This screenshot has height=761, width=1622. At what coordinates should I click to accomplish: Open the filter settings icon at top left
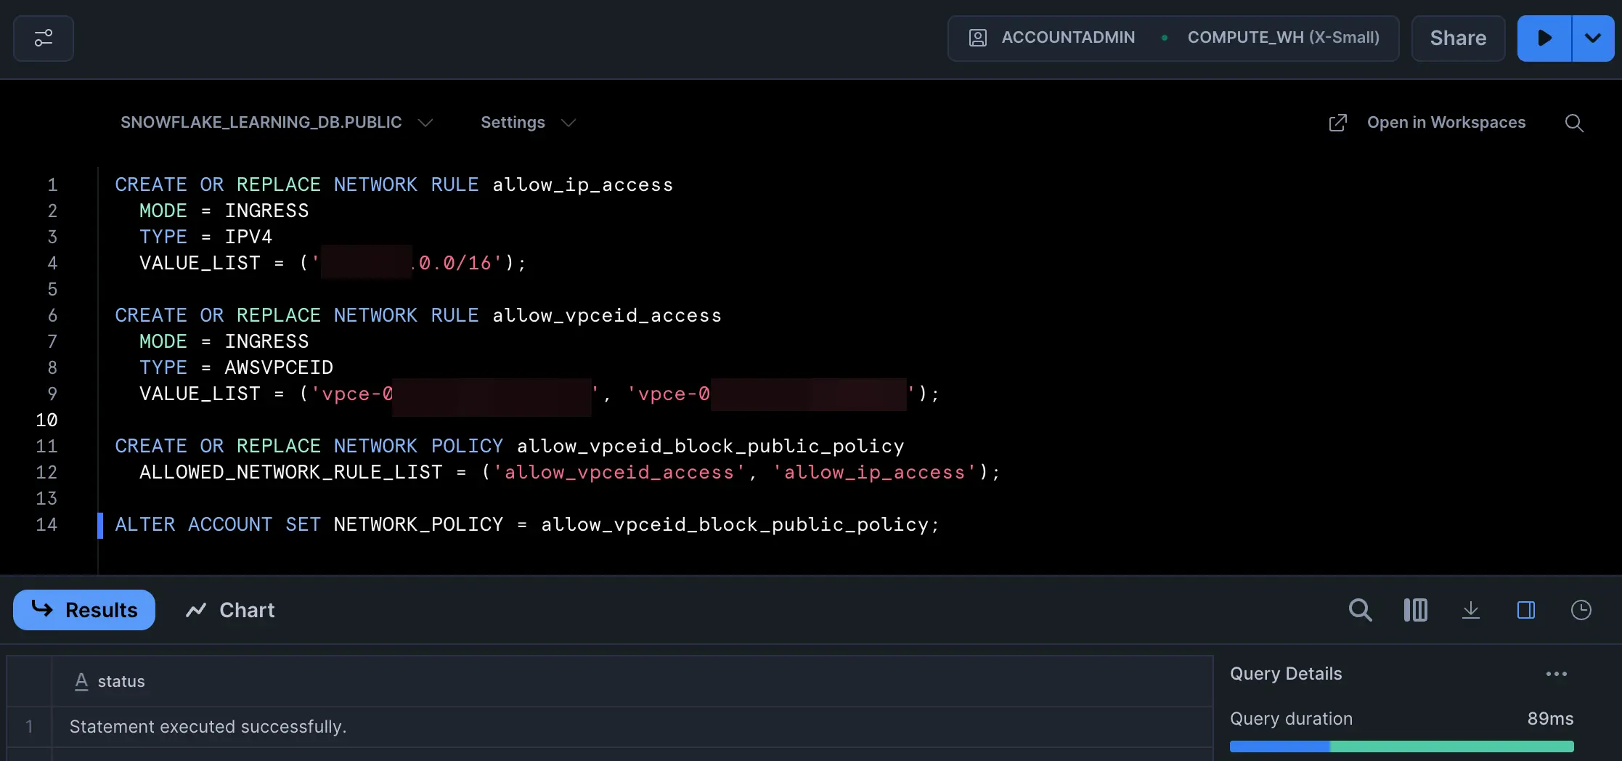pyautogui.click(x=44, y=38)
